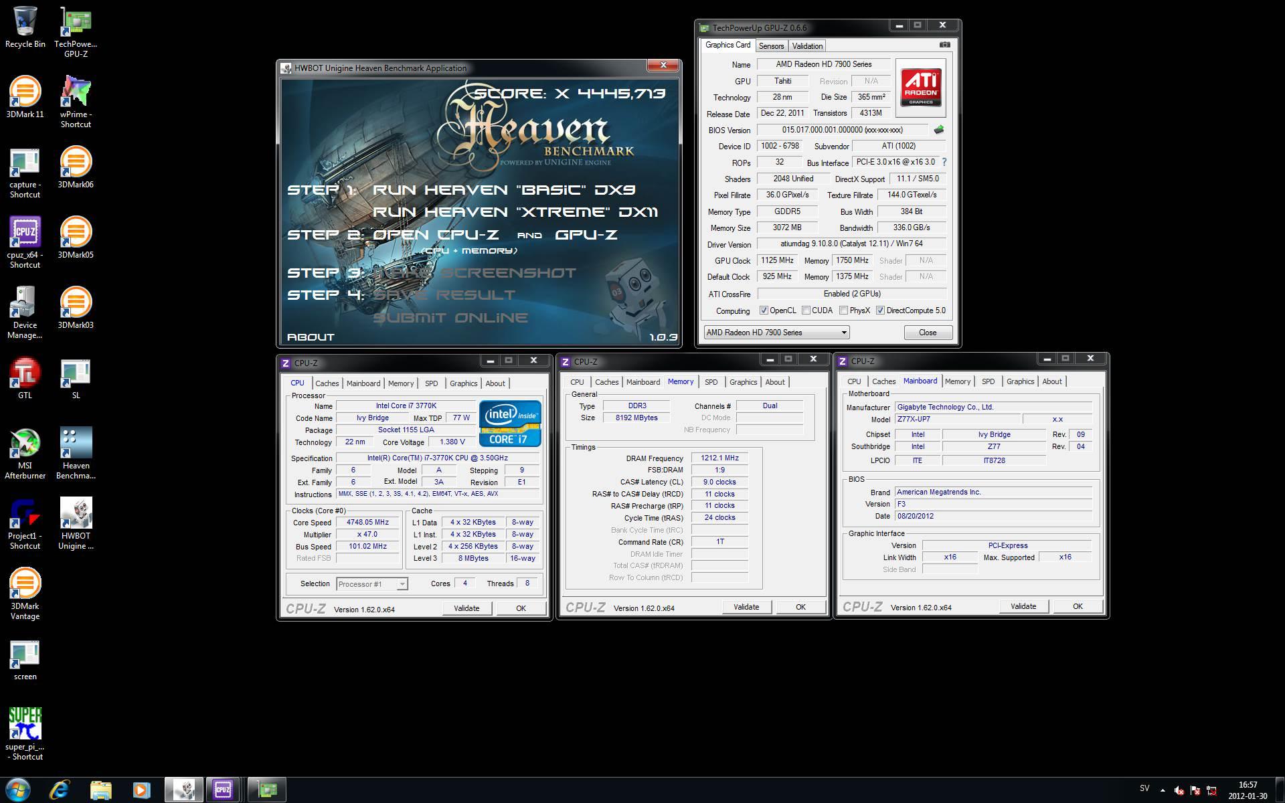Select the capture shortcut icon
The height and width of the screenshot is (803, 1285).
click(x=25, y=173)
